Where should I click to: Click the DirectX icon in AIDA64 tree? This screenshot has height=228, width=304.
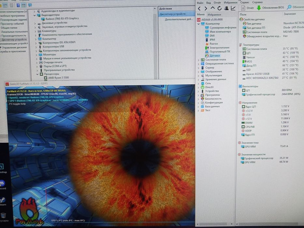(x=202, y=87)
